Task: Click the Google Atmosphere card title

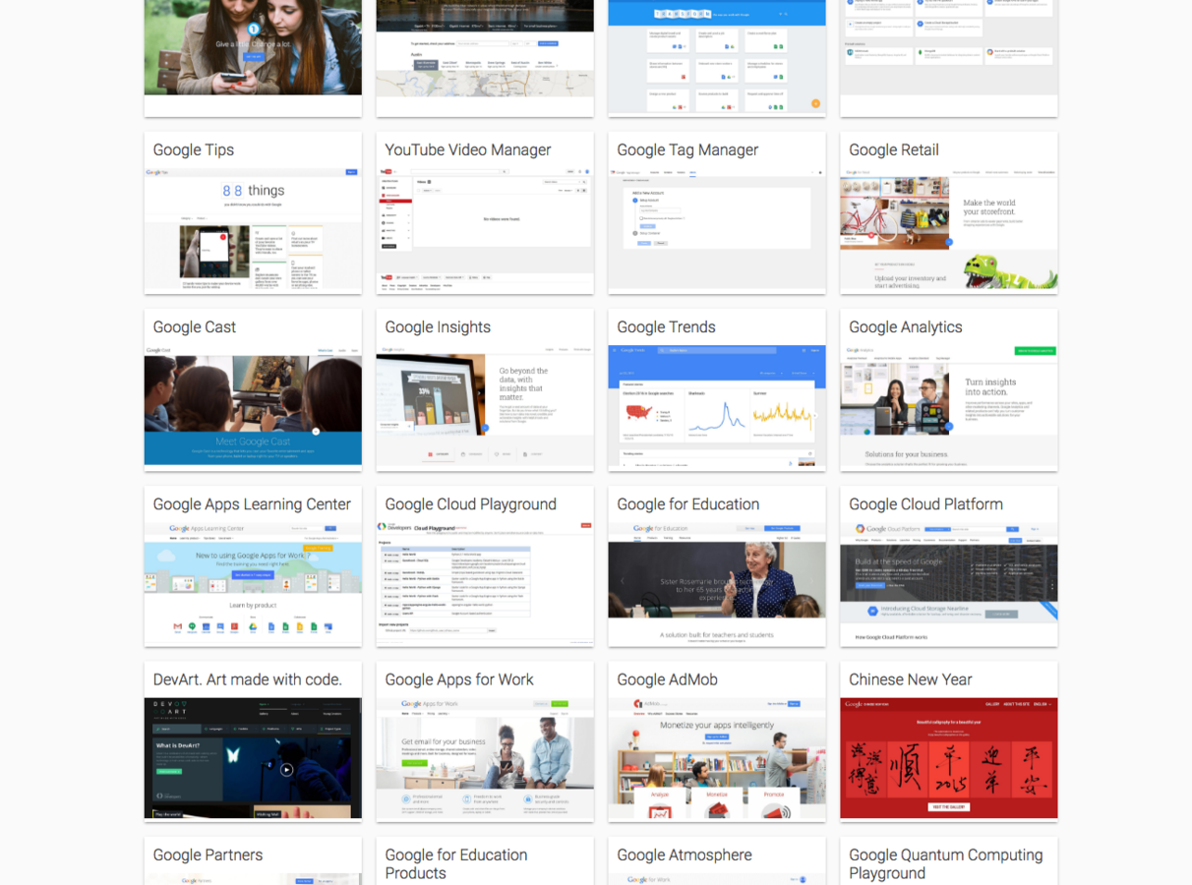Action: coord(685,855)
